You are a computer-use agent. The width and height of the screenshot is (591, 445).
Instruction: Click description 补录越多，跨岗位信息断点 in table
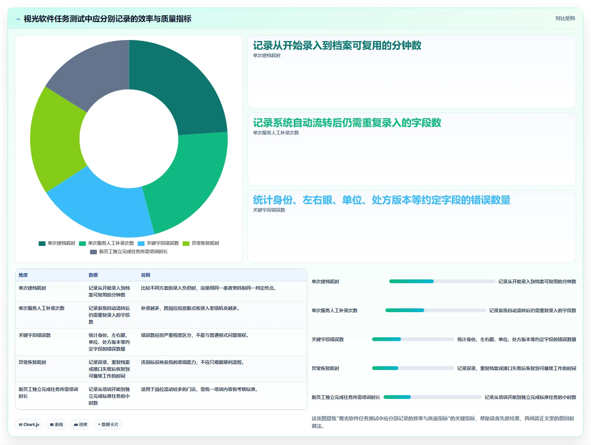190,308
